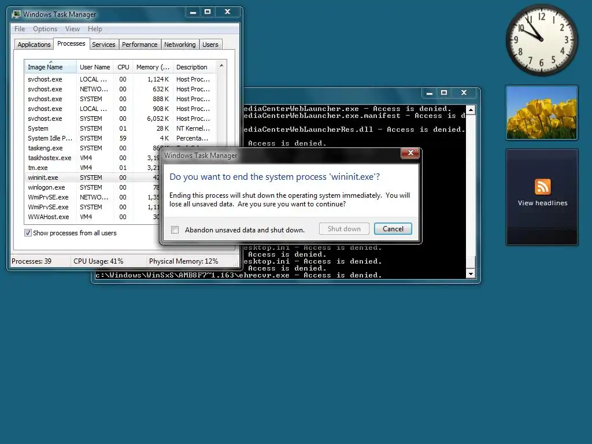Click the Task Manager title bar icon

click(16, 14)
